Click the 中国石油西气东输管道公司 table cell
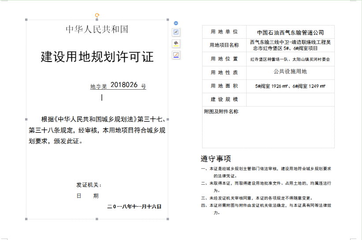Viewport: 362px width, 240px height. [290, 32]
